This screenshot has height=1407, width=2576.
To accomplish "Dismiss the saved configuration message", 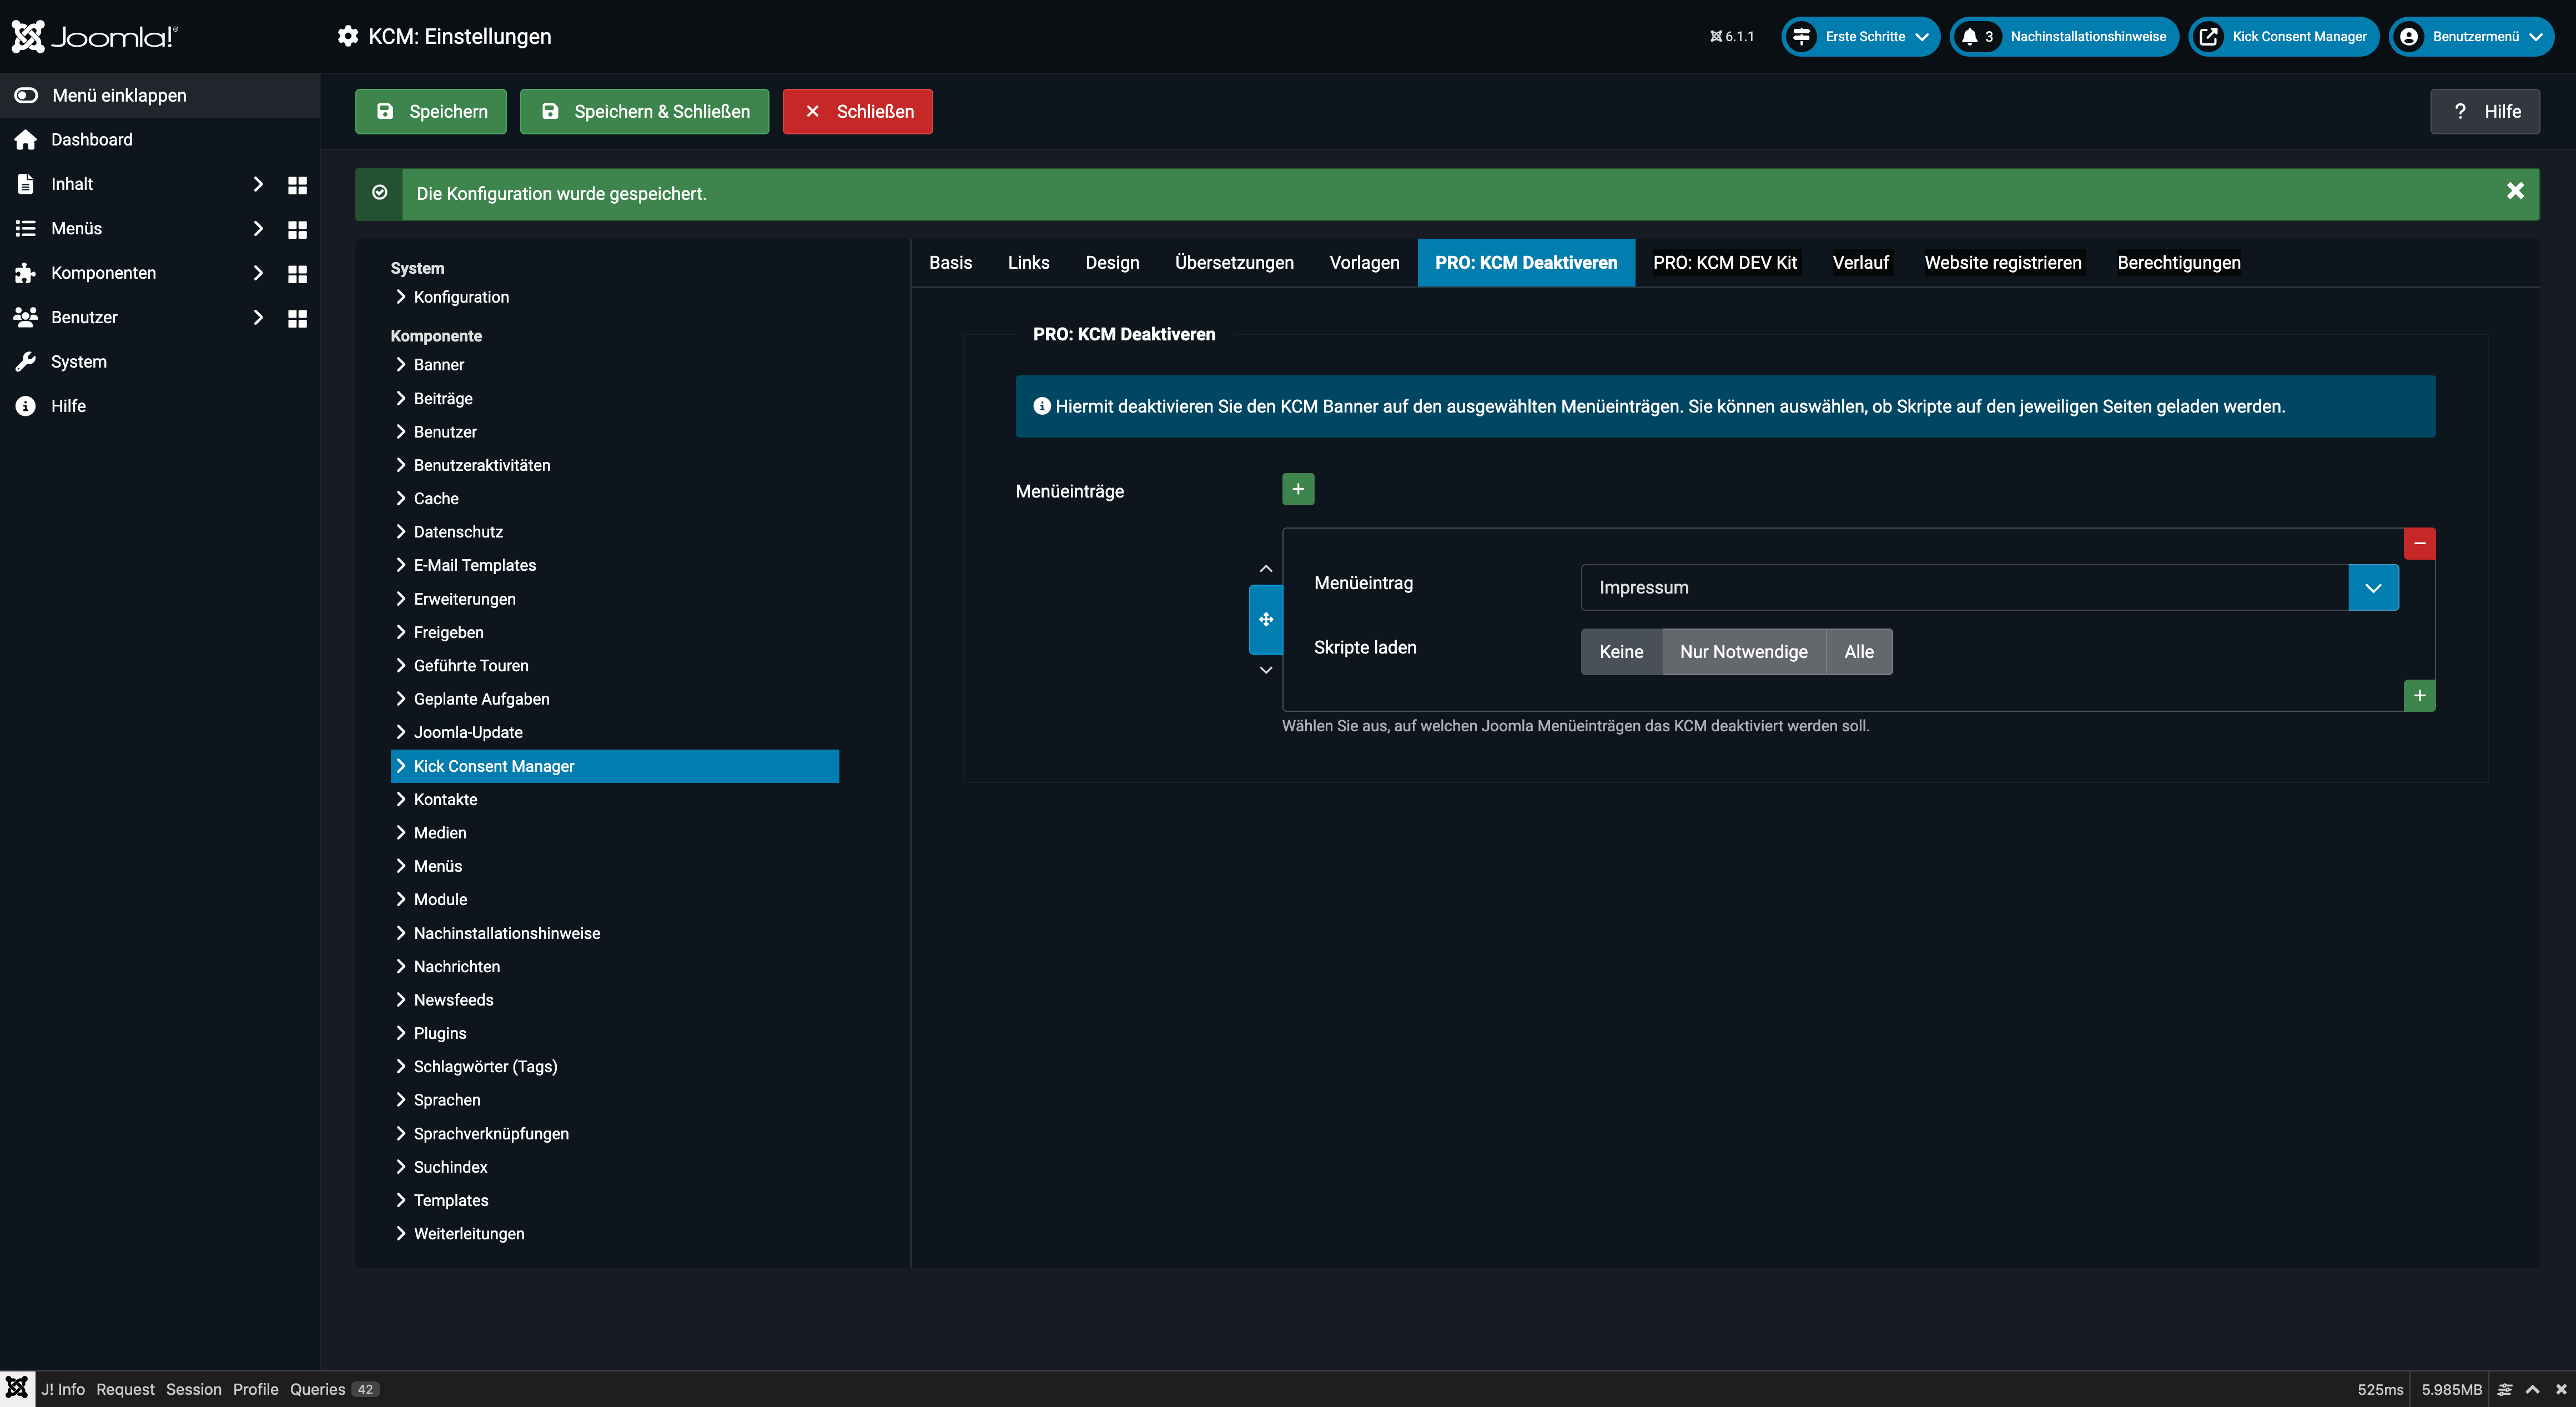I will point(2515,191).
